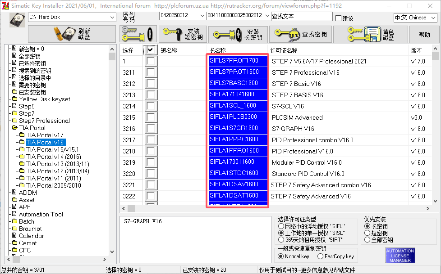Select TIA Portal v14 (2016) folder

(54, 157)
